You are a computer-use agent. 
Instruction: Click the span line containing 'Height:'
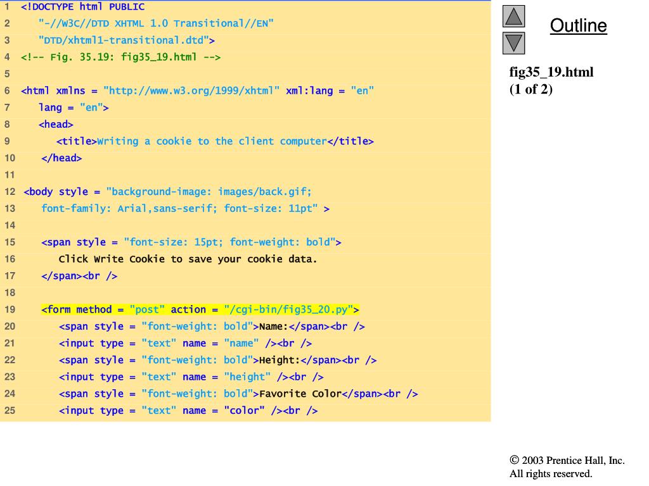(x=218, y=360)
